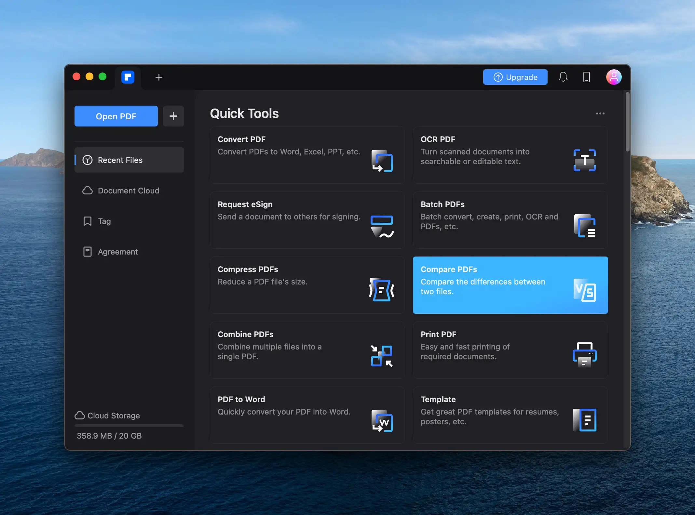Open the Compress PDFs tool card
695x515 pixels.
[x=307, y=285]
